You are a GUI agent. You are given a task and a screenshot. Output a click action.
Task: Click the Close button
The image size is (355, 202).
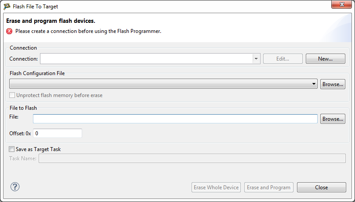[322, 188]
